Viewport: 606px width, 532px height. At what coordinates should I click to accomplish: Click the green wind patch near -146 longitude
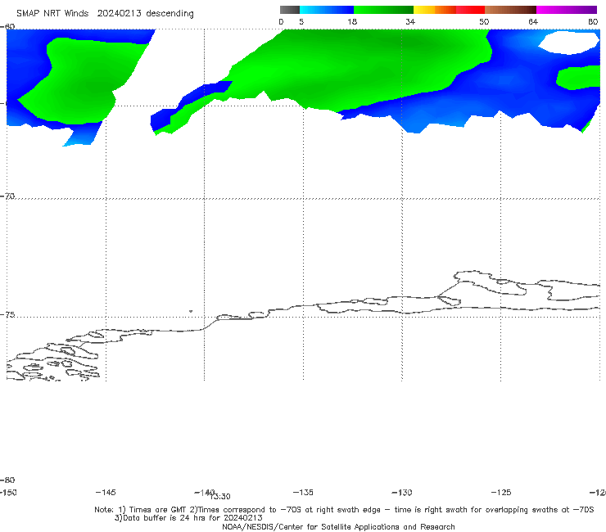83,81
